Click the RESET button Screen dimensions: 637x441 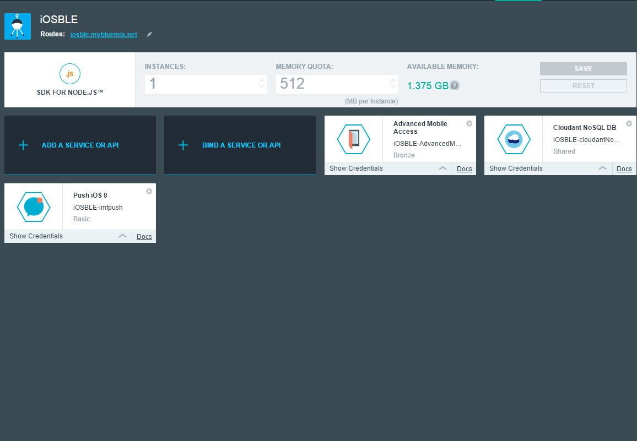584,86
